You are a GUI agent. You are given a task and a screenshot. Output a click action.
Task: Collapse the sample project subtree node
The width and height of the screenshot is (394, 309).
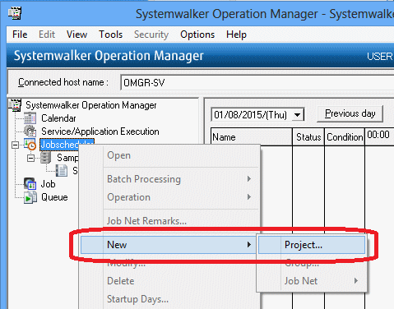30,158
